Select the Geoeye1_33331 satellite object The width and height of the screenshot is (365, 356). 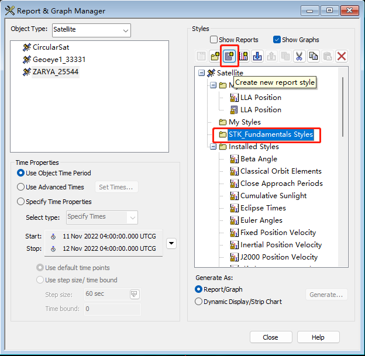[58, 59]
